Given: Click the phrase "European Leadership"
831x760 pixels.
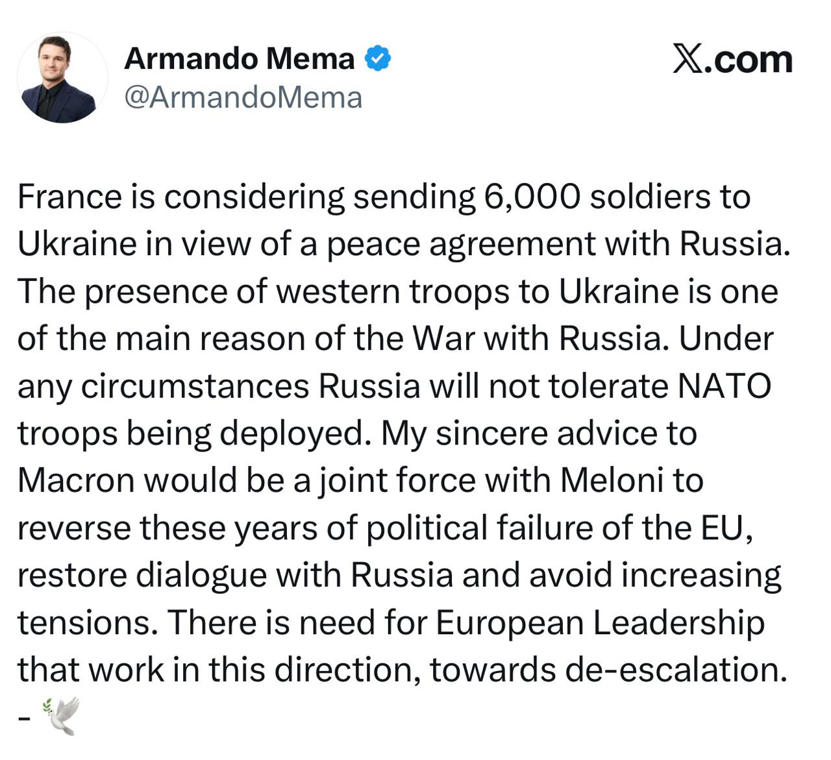Looking at the screenshot, I should click(599, 623).
